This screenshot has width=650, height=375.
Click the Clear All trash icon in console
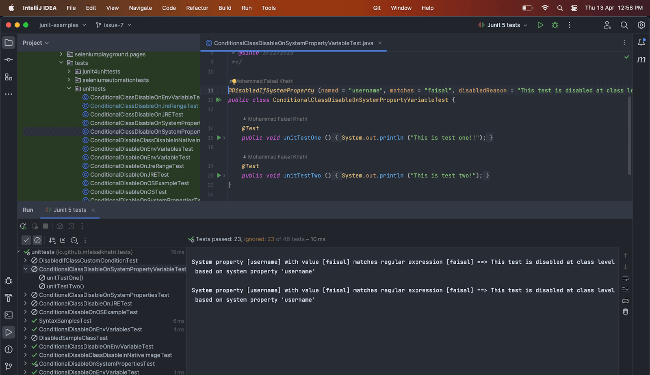click(625, 312)
